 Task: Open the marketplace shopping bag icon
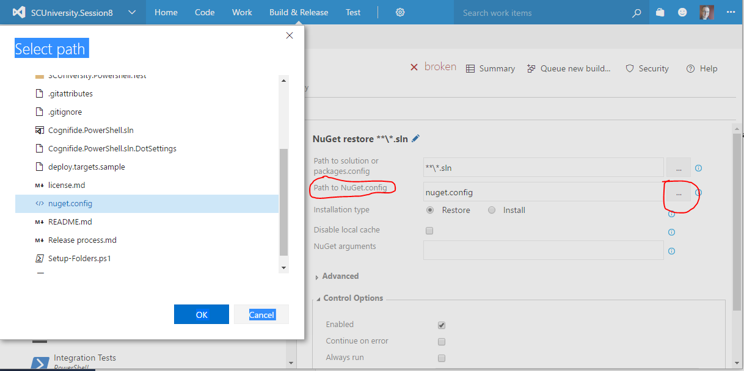[660, 12]
